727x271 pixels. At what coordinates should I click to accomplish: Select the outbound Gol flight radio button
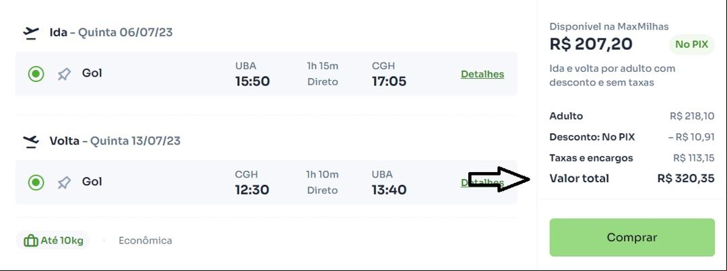pyautogui.click(x=36, y=74)
